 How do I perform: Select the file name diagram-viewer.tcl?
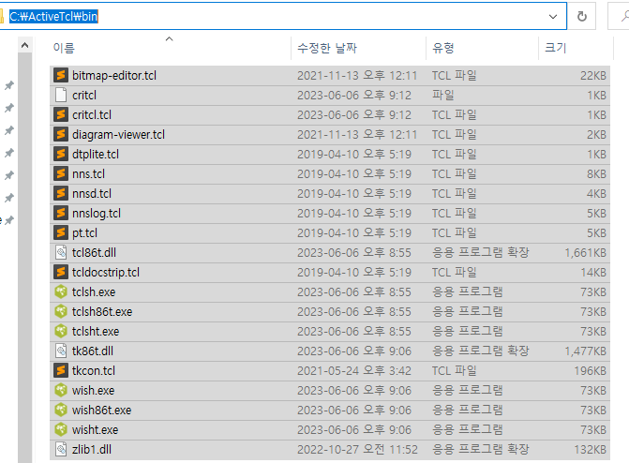(x=118, y=134)
